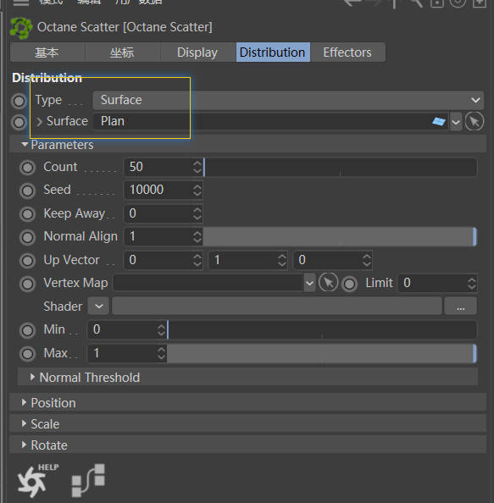
Task: Toggle keyframe dot for Min
Action: 27,330
